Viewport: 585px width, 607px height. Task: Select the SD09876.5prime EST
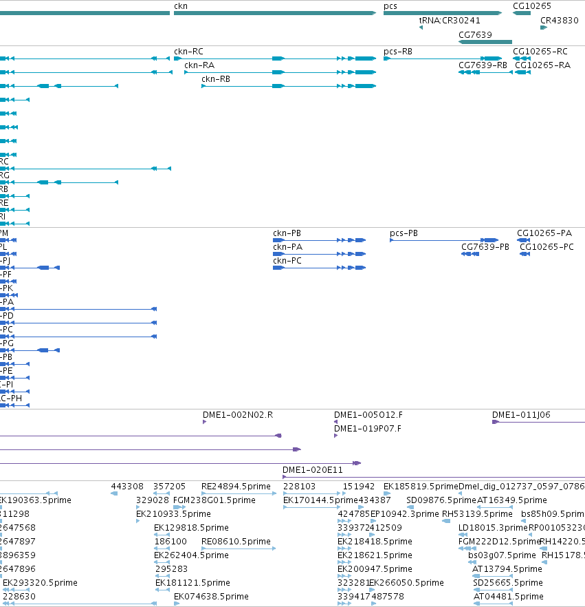[410, 507]
